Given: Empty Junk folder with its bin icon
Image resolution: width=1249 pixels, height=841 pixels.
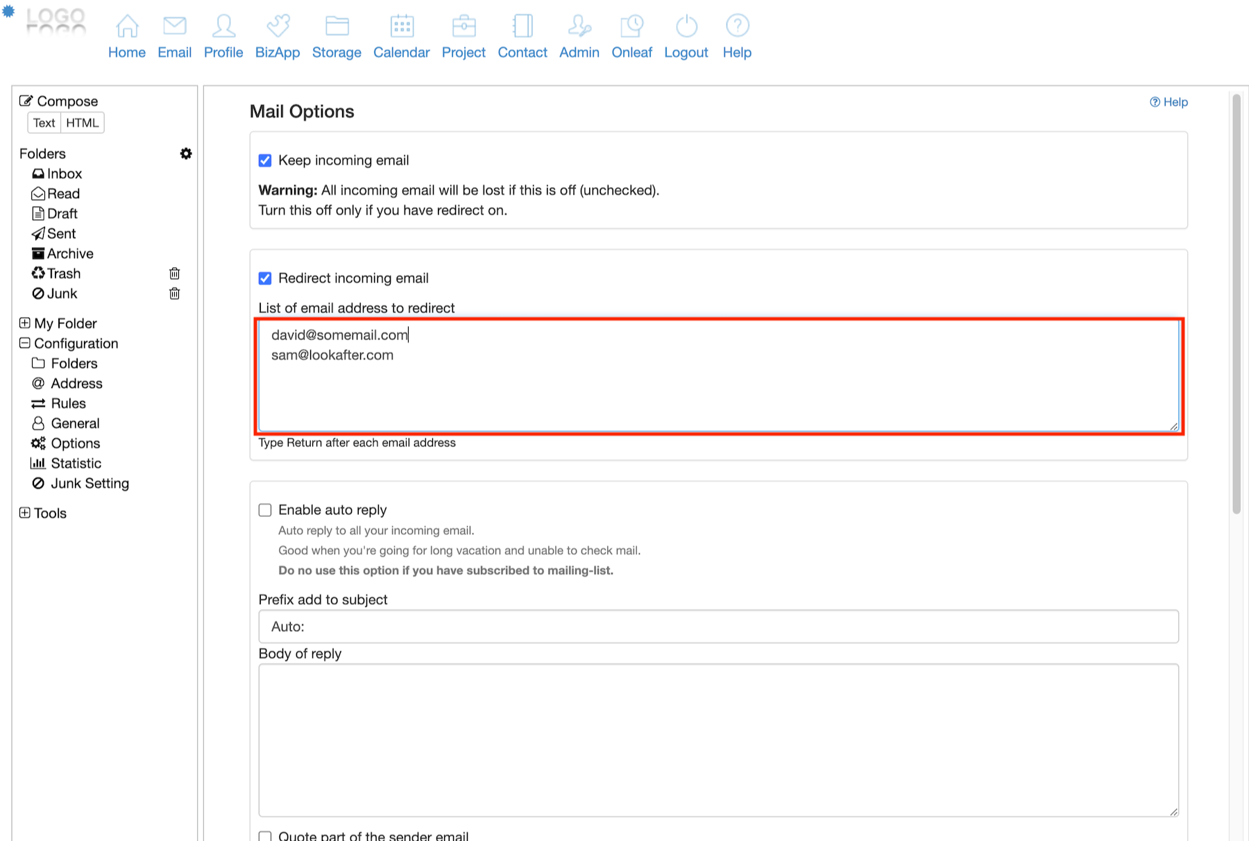Looking at the screenshot, I should (175, 294).
